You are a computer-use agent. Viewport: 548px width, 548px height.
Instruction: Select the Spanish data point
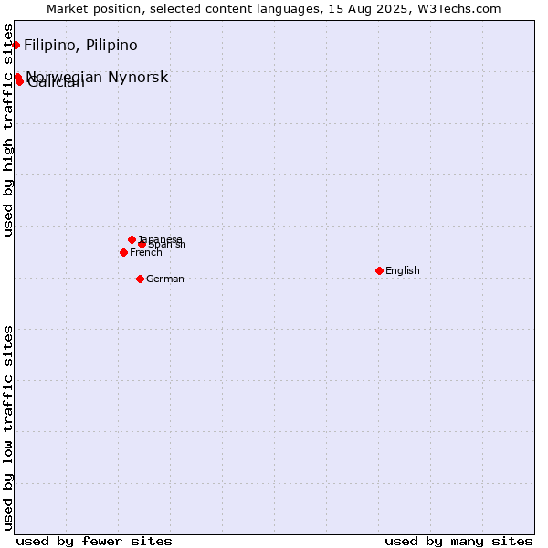142,244
